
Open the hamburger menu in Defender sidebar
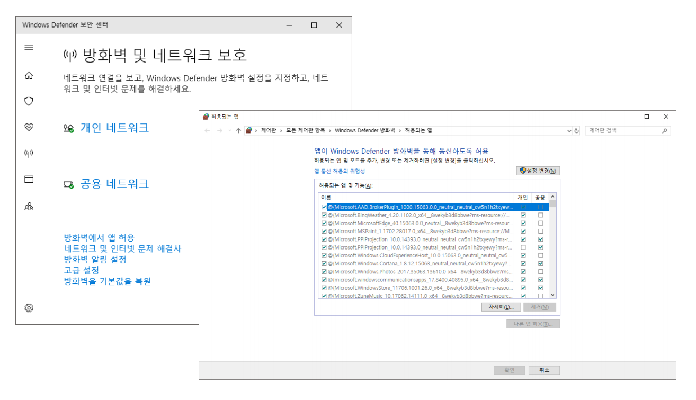29,47
